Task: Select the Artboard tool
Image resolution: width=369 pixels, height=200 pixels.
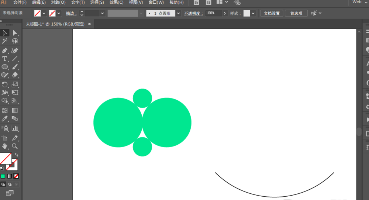Action: (5, 138)
